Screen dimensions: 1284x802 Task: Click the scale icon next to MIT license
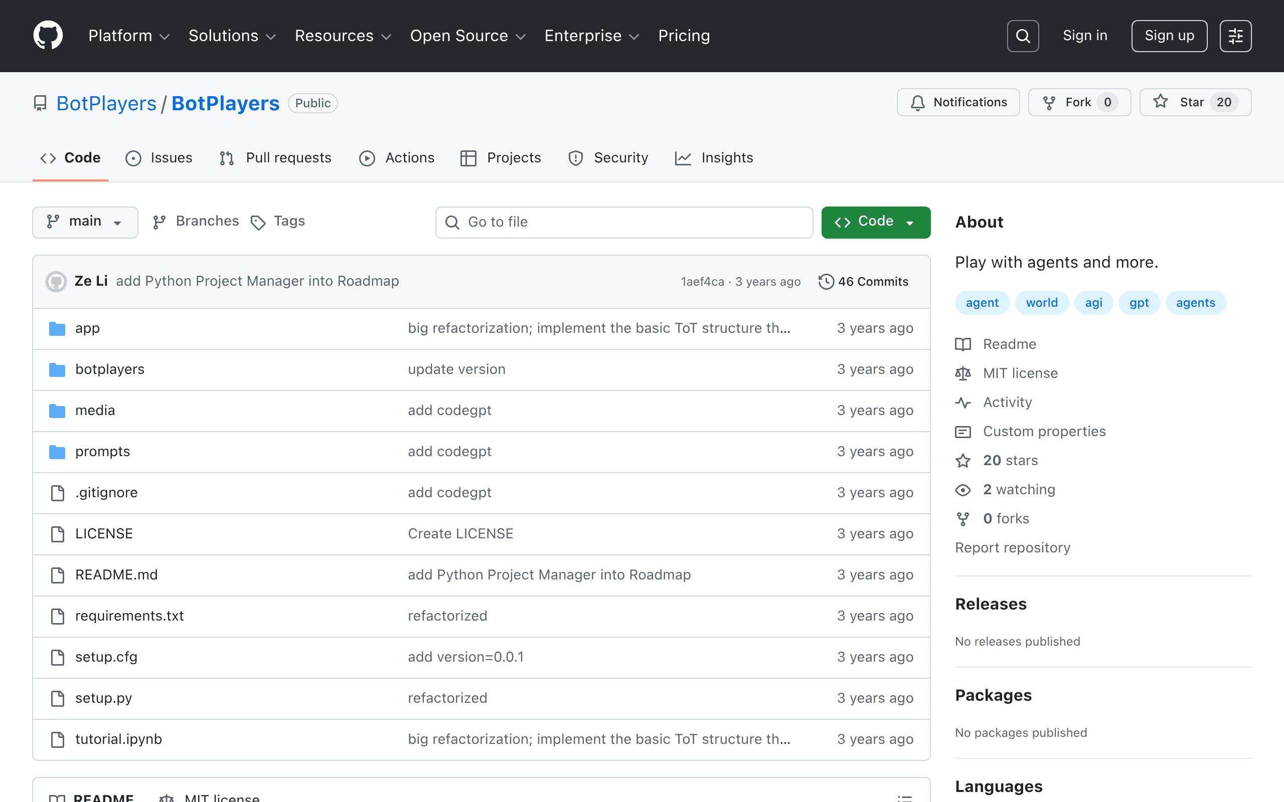point(963,373)
